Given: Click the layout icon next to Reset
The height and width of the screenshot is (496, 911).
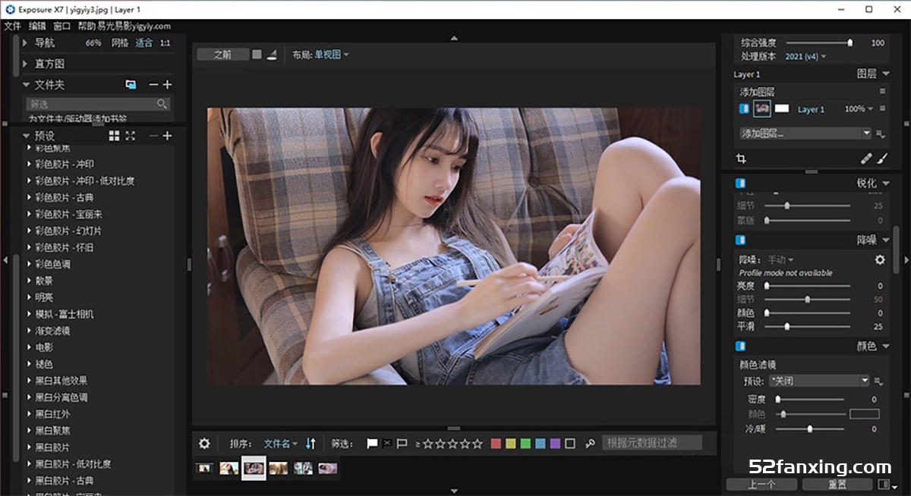Looking at the screenshot, I should (x=884, y=484).
